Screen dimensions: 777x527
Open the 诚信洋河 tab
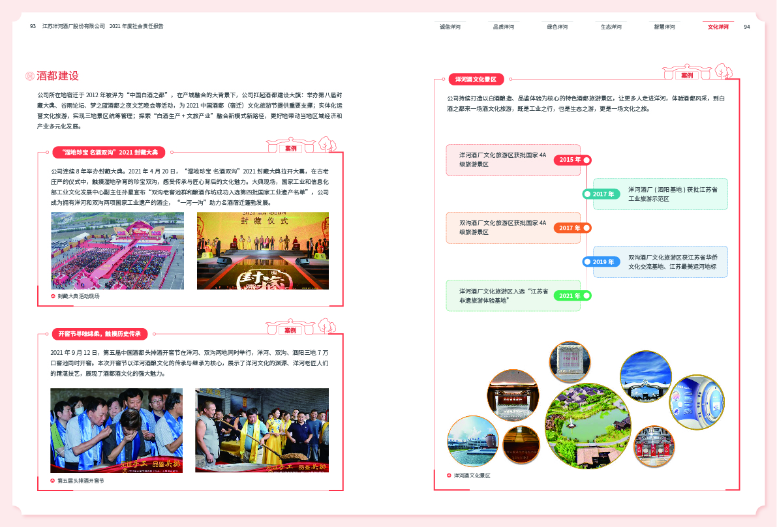450,27
